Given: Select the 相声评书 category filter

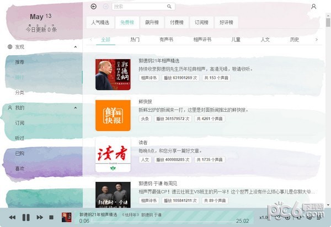Looking at the screenshot, I should tap(202, 40).
